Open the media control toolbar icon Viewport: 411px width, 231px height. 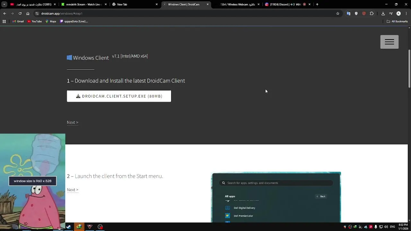tap(391, 13)
